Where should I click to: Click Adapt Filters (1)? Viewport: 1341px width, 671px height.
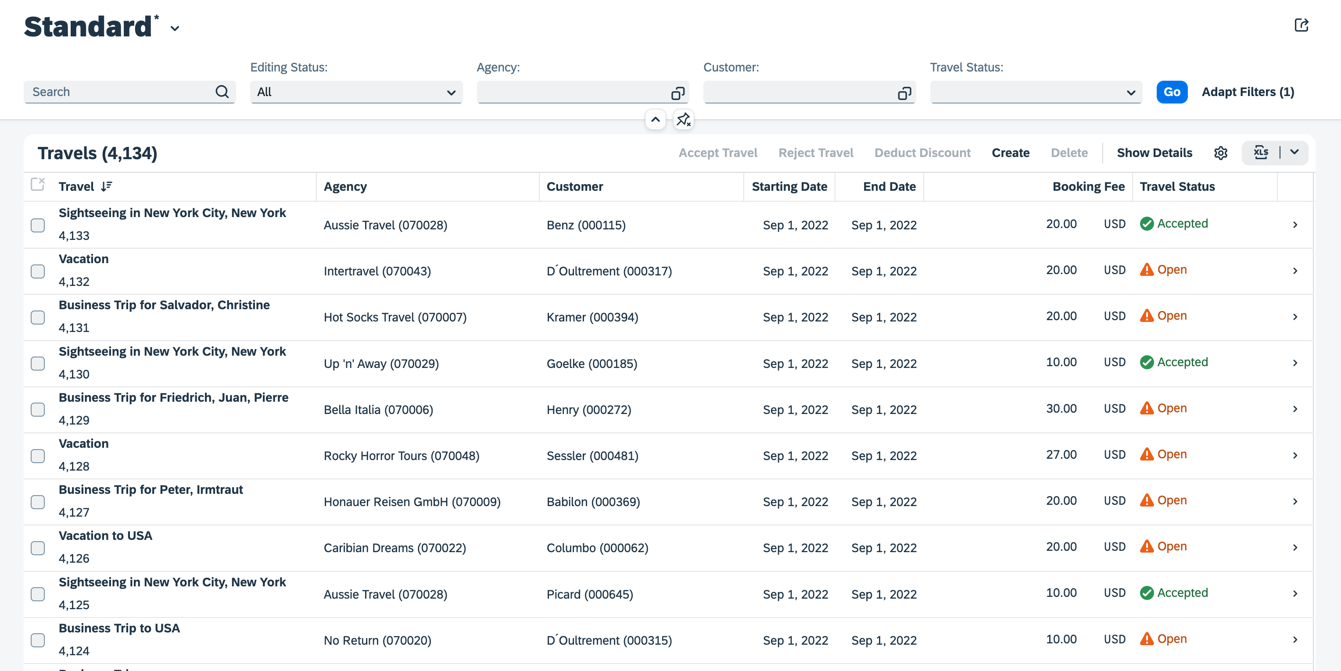(1247, 92)
